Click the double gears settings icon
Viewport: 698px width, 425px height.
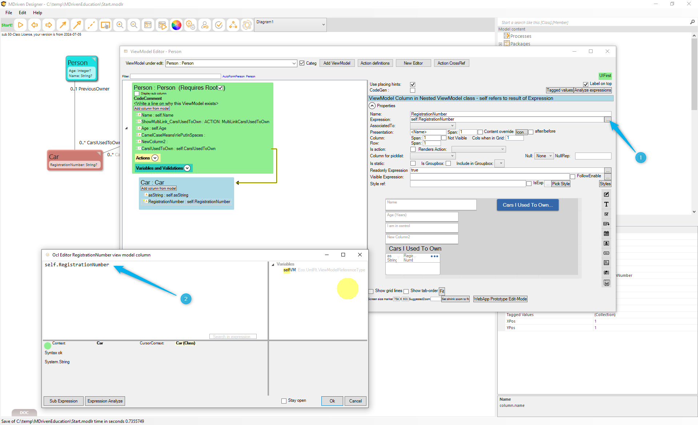[x=190, y=25]
